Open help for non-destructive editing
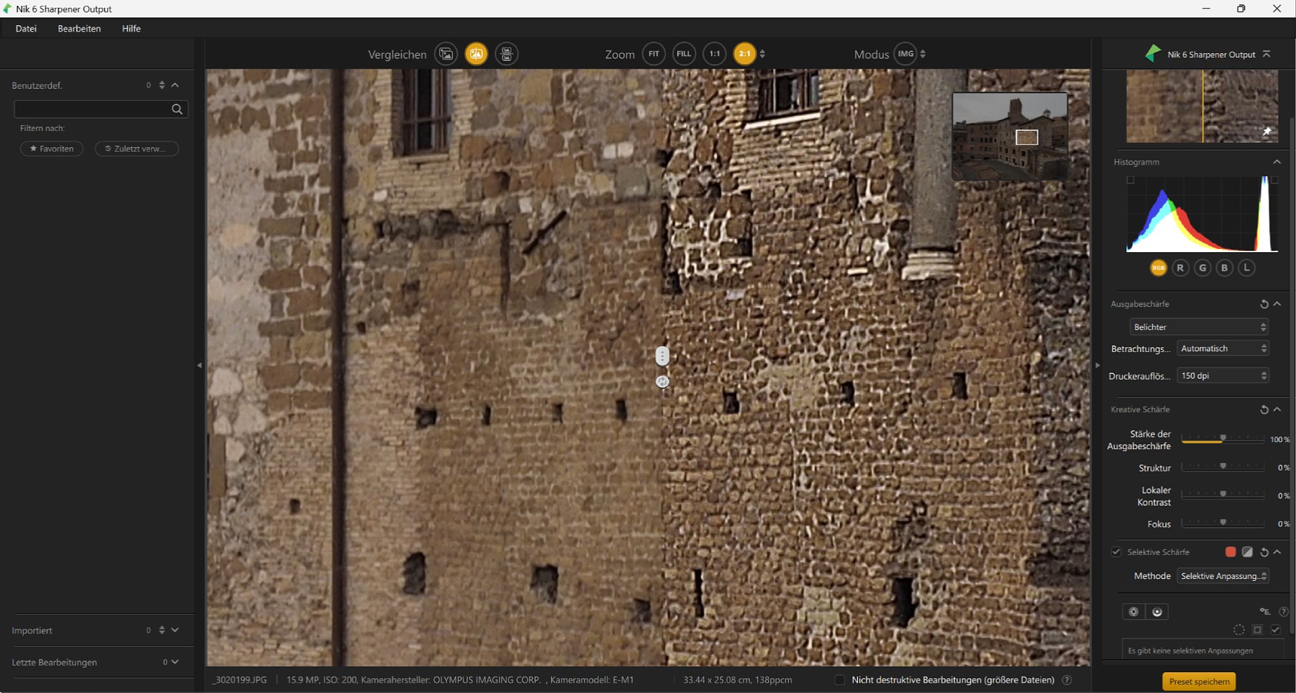1296x693 pixels. pyautogui.click(x=1067, y=680)
